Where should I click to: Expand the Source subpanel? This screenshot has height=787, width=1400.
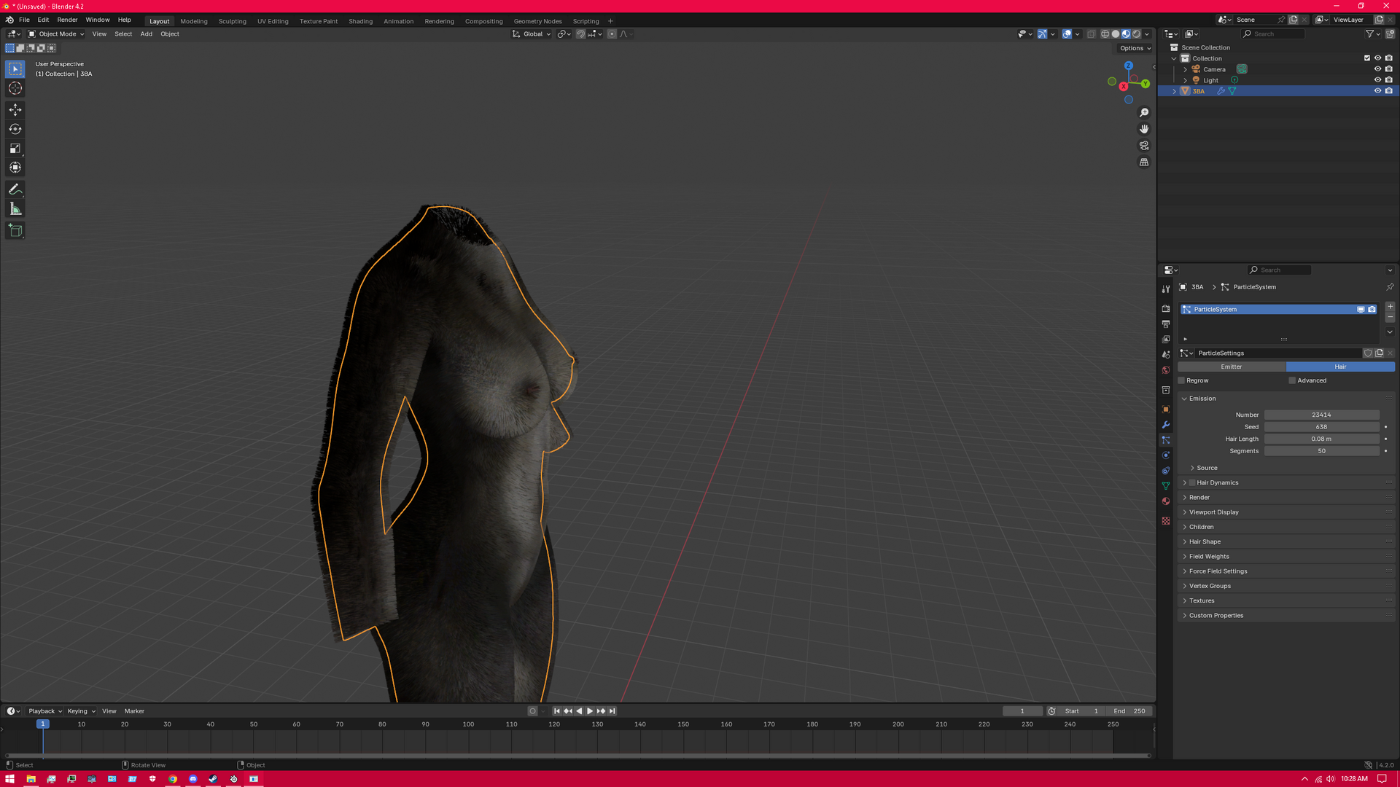tap(1207, 468)
